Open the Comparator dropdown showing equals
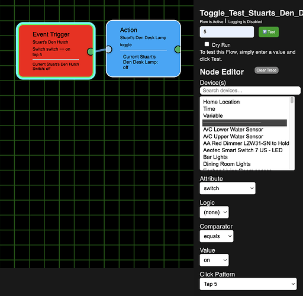303x296 pixels. 217,236
